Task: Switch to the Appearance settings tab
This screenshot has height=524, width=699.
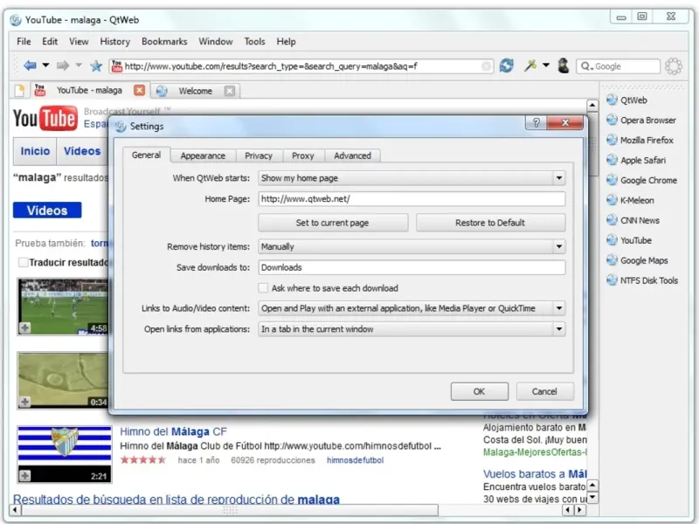Action: (x=203, y=156)
